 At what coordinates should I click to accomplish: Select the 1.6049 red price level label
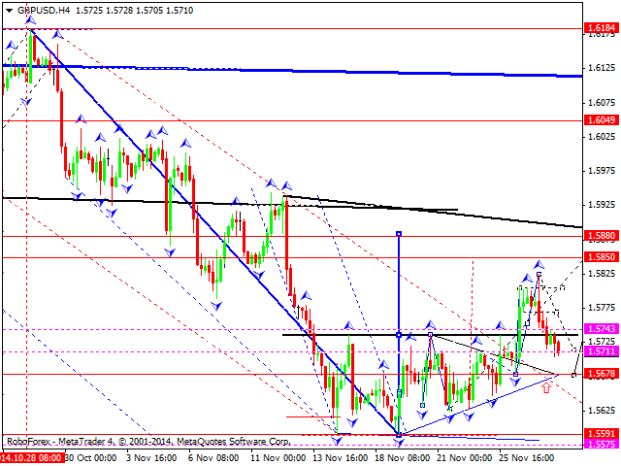pos(602,119)
